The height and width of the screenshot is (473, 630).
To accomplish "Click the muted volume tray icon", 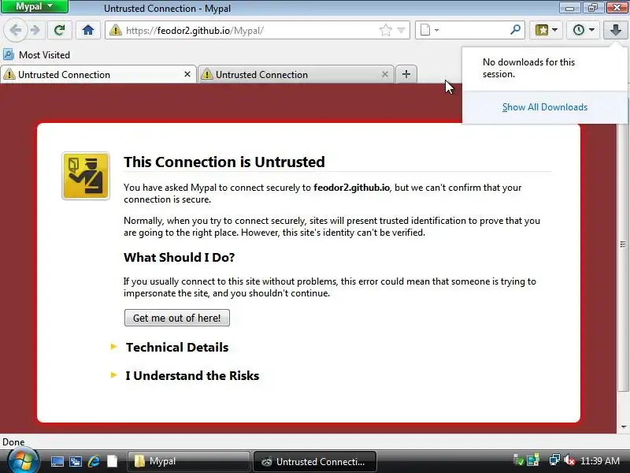I will (569, 460).
